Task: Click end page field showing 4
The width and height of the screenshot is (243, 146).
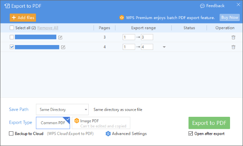Action: 147,47
